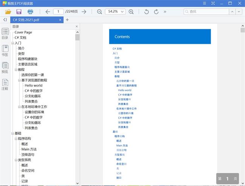Add a new tab with plus

[x=67, y=20]
